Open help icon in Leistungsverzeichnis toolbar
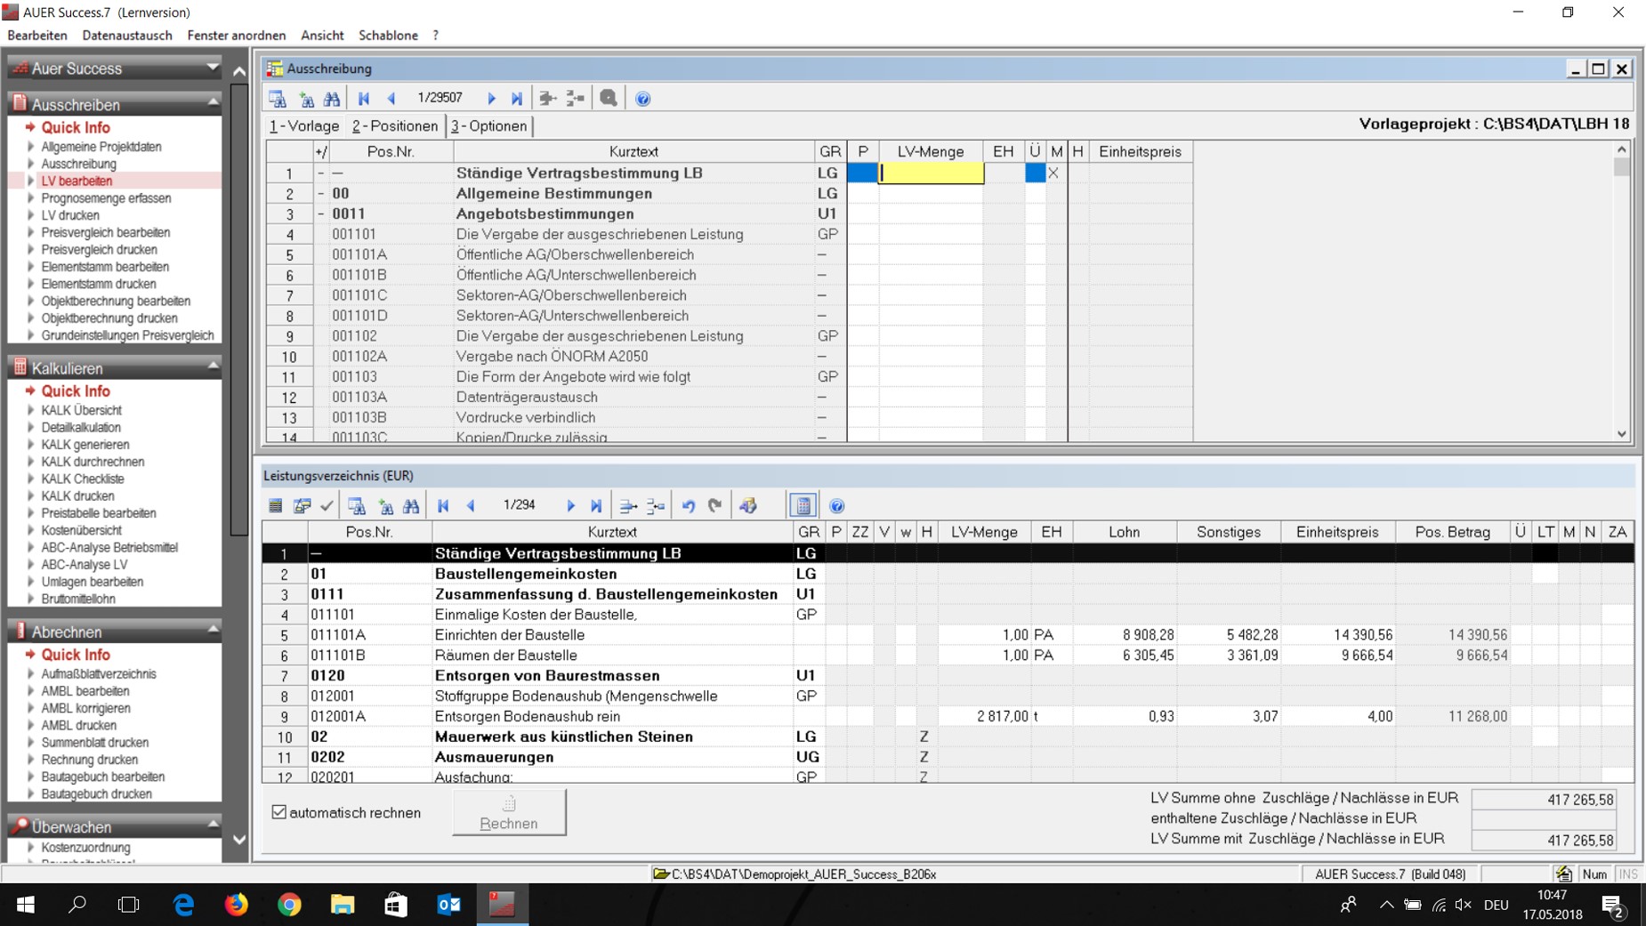Image resolution: width=1646 pixels, height=926 pixels. point(836,506)
